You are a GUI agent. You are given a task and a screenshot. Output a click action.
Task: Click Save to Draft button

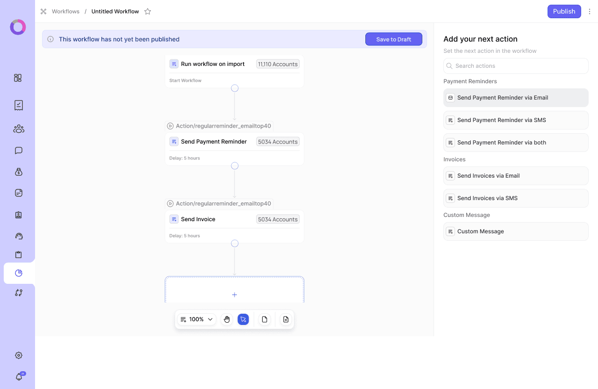[394, 39]
